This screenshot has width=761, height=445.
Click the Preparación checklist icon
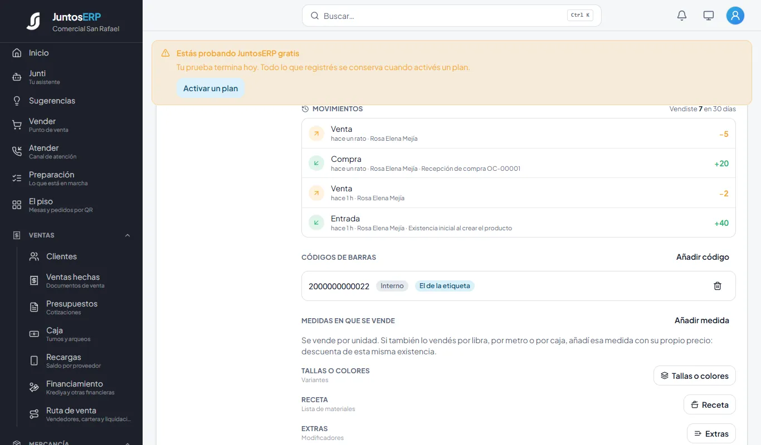[17, 179]
